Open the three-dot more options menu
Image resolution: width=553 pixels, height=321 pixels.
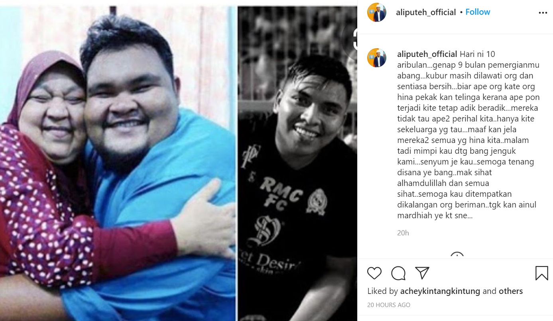tap(543, 13)
